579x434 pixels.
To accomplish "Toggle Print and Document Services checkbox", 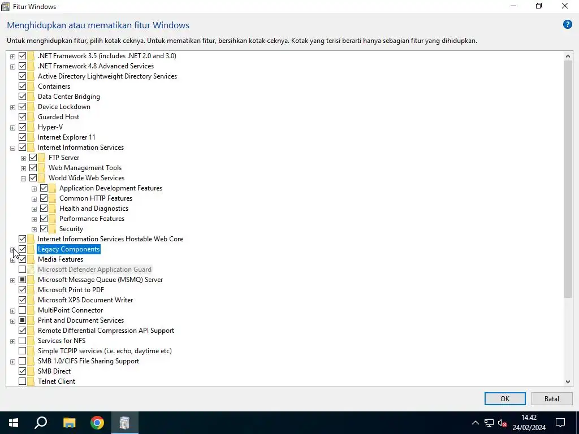I will point(22,320).
